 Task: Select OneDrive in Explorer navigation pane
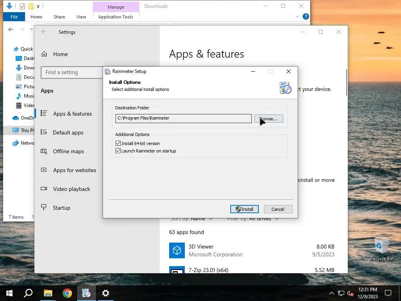23,118
